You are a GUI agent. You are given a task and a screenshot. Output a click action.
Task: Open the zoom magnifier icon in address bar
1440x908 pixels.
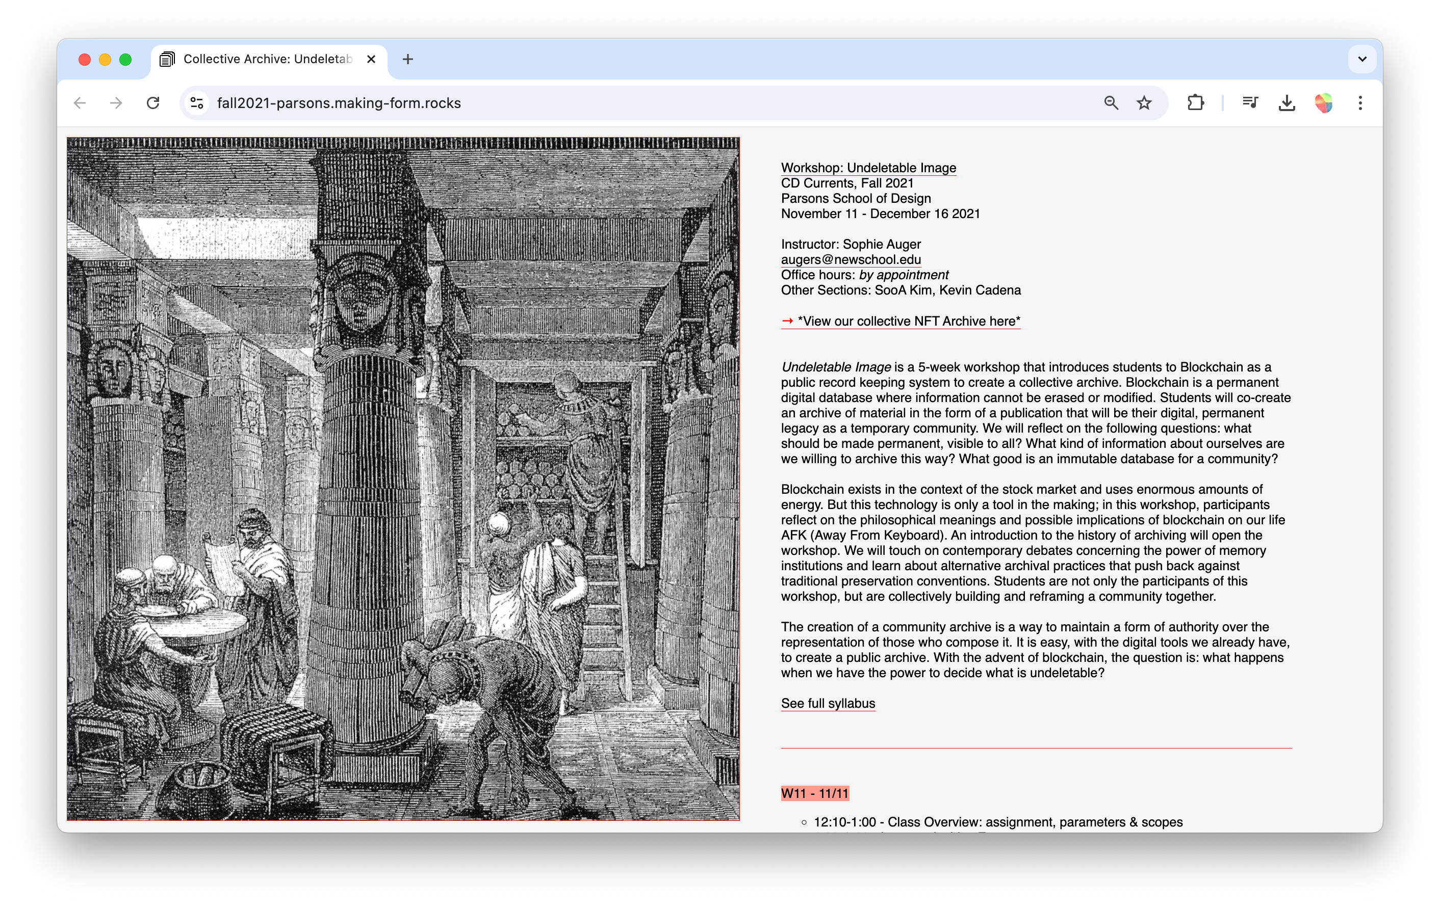point(1111,103)
